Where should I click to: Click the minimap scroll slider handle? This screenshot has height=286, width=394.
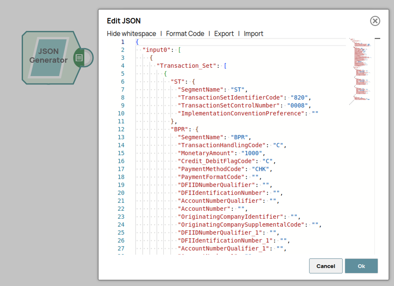[377, 39]
